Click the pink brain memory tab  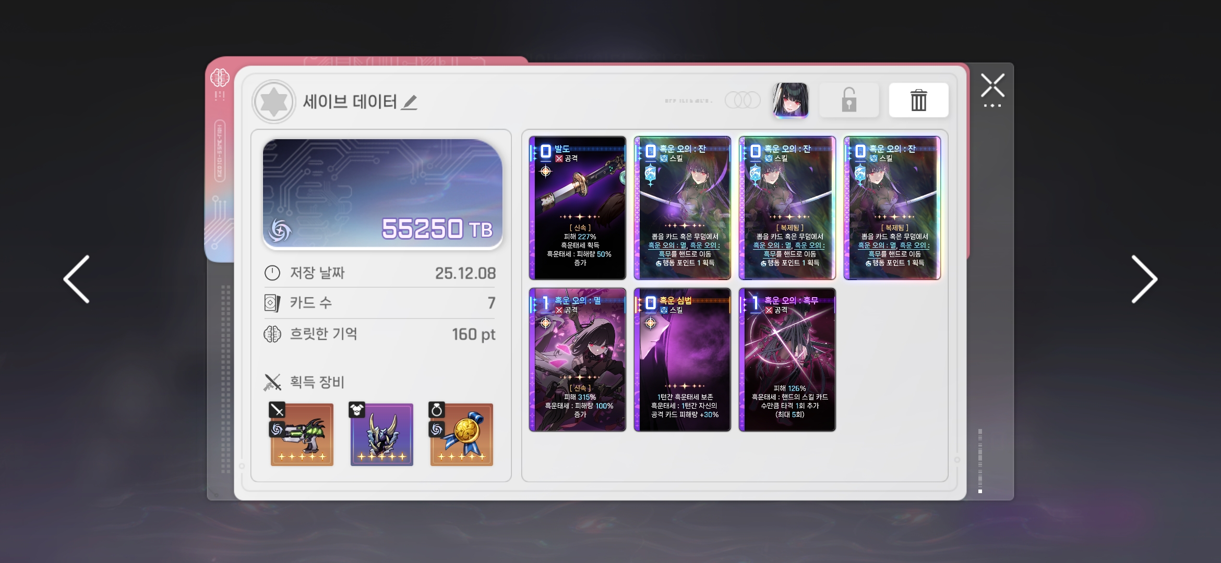220,79
